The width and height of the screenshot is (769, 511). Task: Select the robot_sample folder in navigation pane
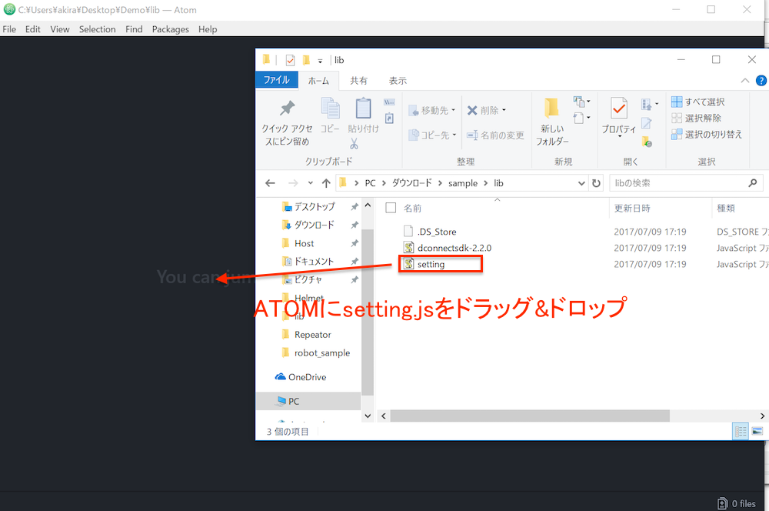[321, 352]
